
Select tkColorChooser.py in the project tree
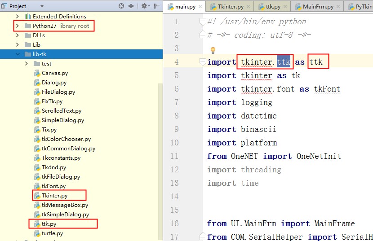click(66, 139)
